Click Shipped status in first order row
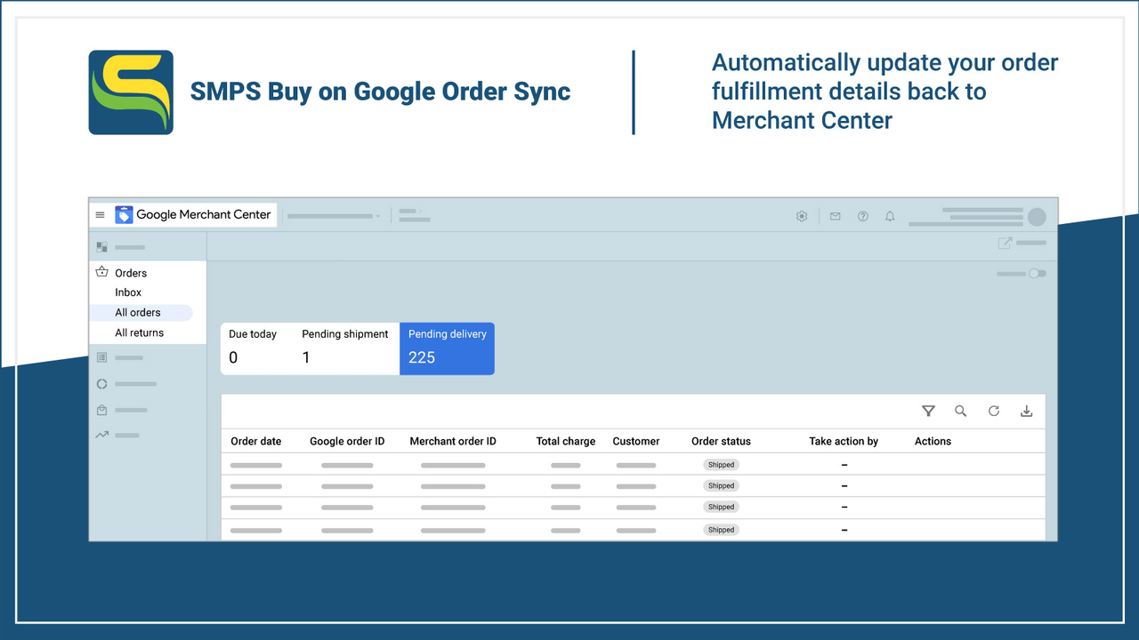The width and height of the screenshot is (1139, 640). (x=721, y=465)
